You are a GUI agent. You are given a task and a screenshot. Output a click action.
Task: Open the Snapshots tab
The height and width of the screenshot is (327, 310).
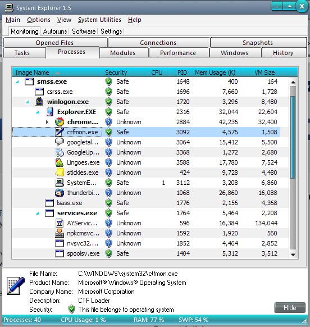coord(258,43)
